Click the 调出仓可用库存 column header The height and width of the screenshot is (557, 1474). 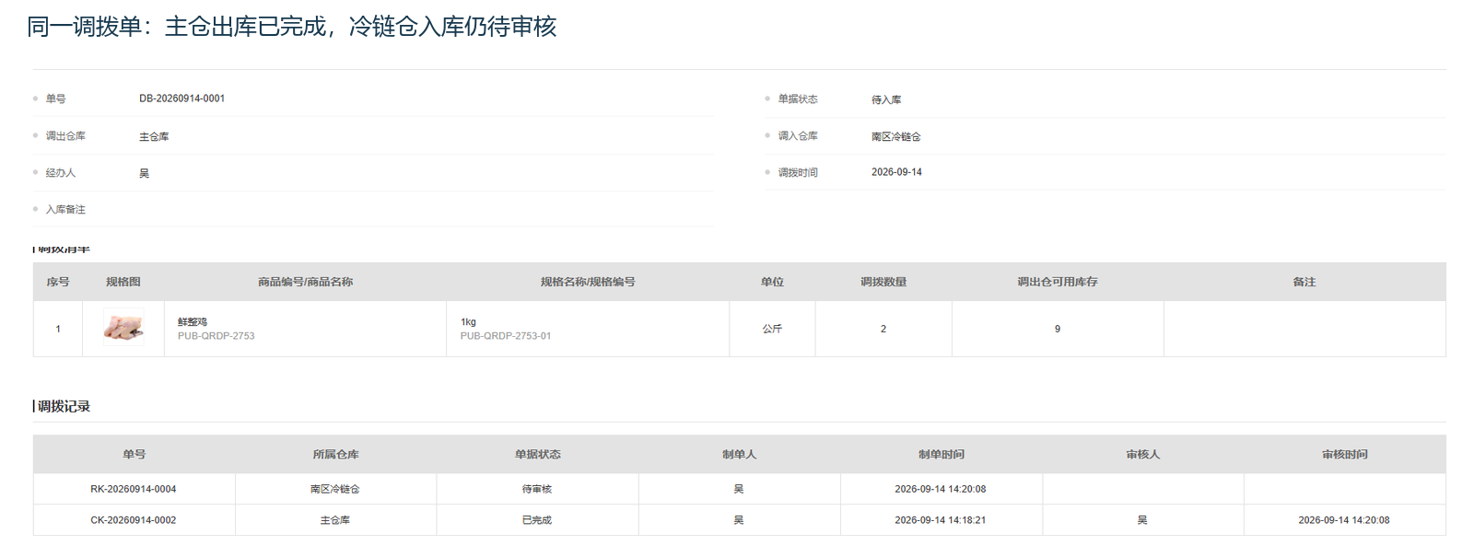click(1058, 282)
